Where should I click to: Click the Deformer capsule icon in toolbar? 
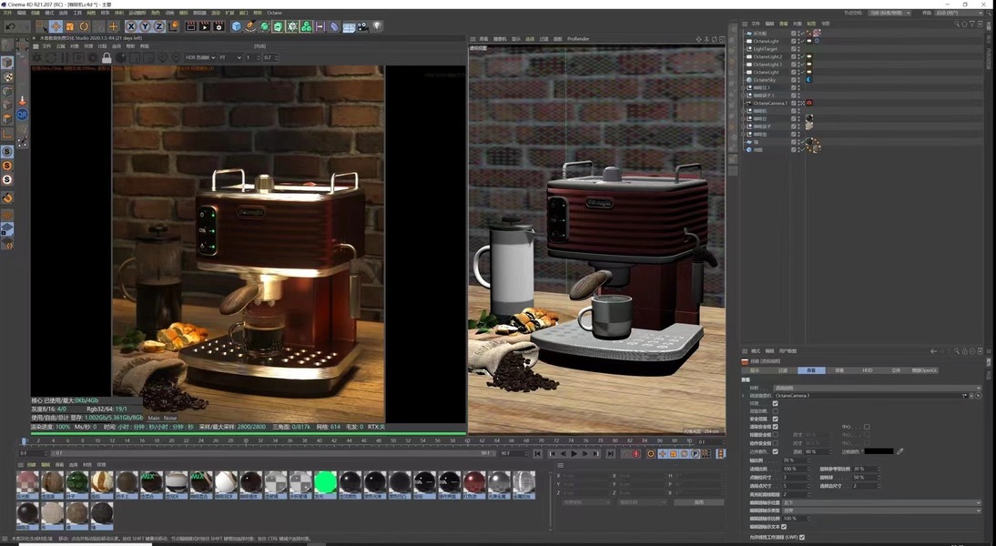[334, 26]
